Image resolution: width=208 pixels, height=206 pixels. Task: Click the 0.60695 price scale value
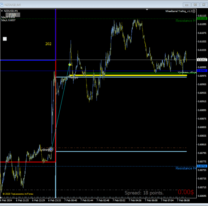[202, 196]
